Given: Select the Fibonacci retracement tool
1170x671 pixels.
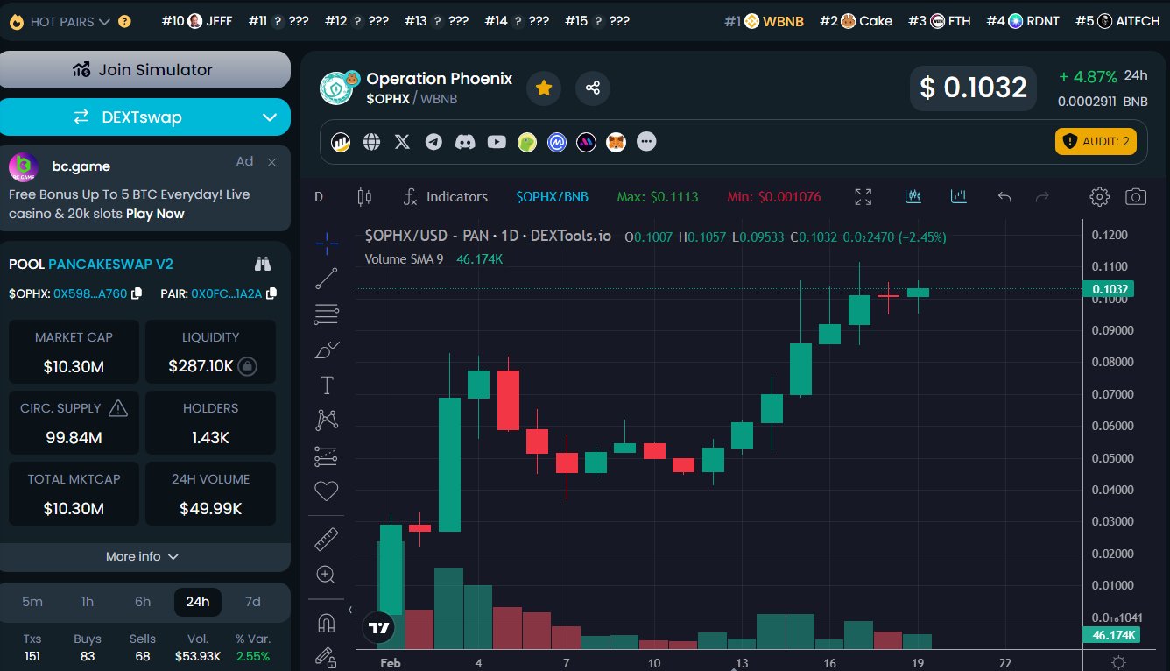Looking at the screenshot, I should (x=327, y=314).
